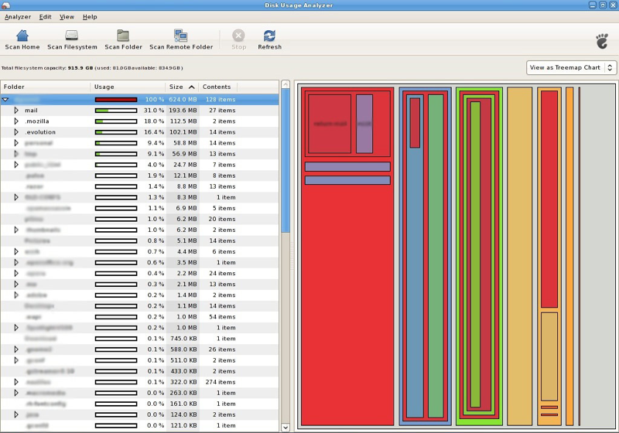Viewport: 619px width, 433px height.
Task: Click the '24 items' contents cell
Action: 222,273
